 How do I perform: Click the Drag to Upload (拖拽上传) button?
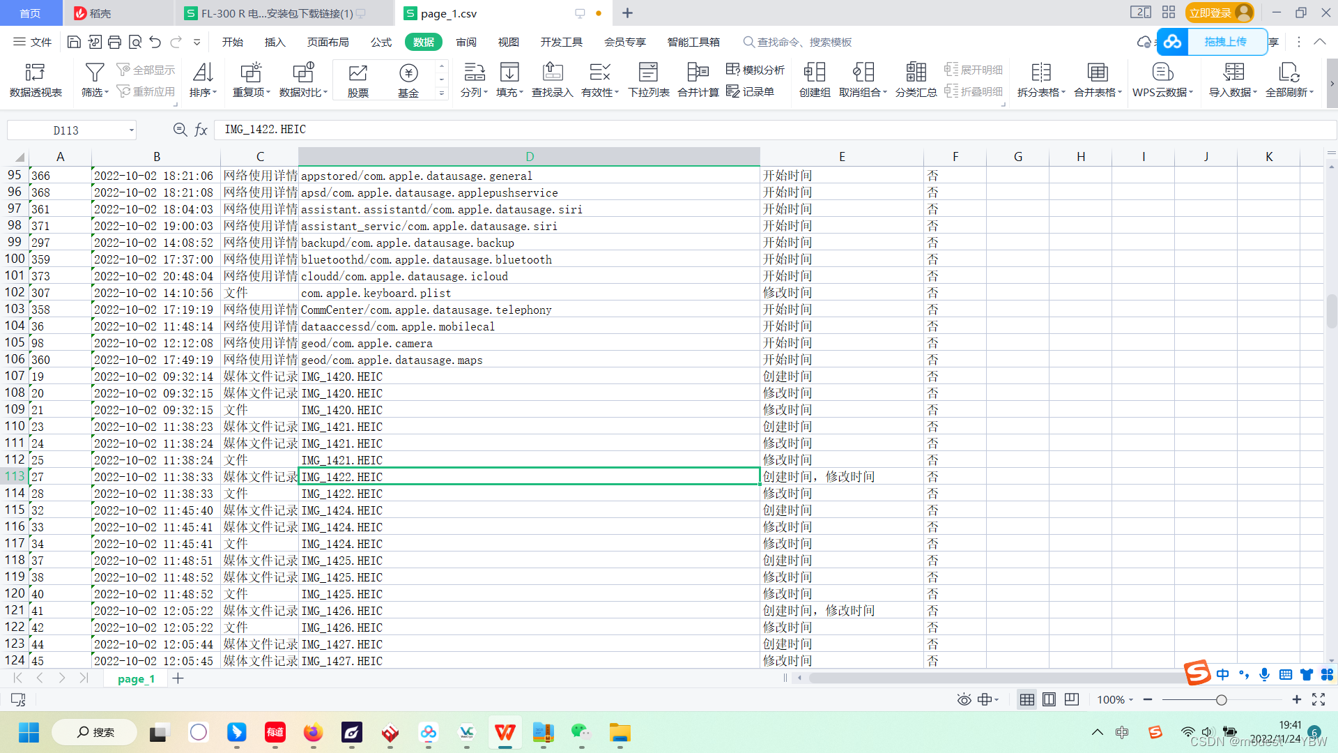(1225, 42)
